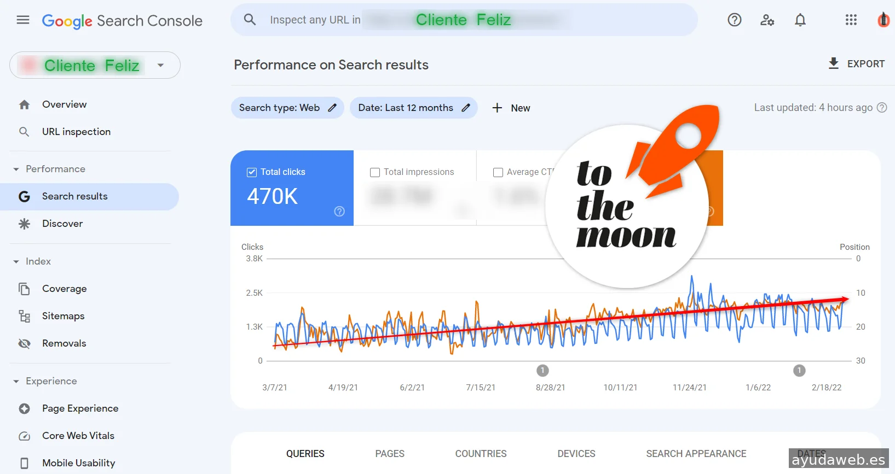
Task: Add a New filter
Action: pos(511,108)
